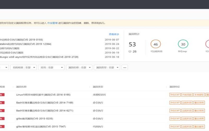The width and height of the screenshot is (209, 131).
Task: Open the three-dots more filters button
Action: [125, 67]
